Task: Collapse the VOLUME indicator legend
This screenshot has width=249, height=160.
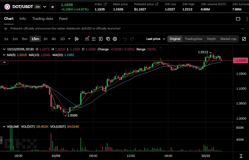Action: [x=4, y=127]
